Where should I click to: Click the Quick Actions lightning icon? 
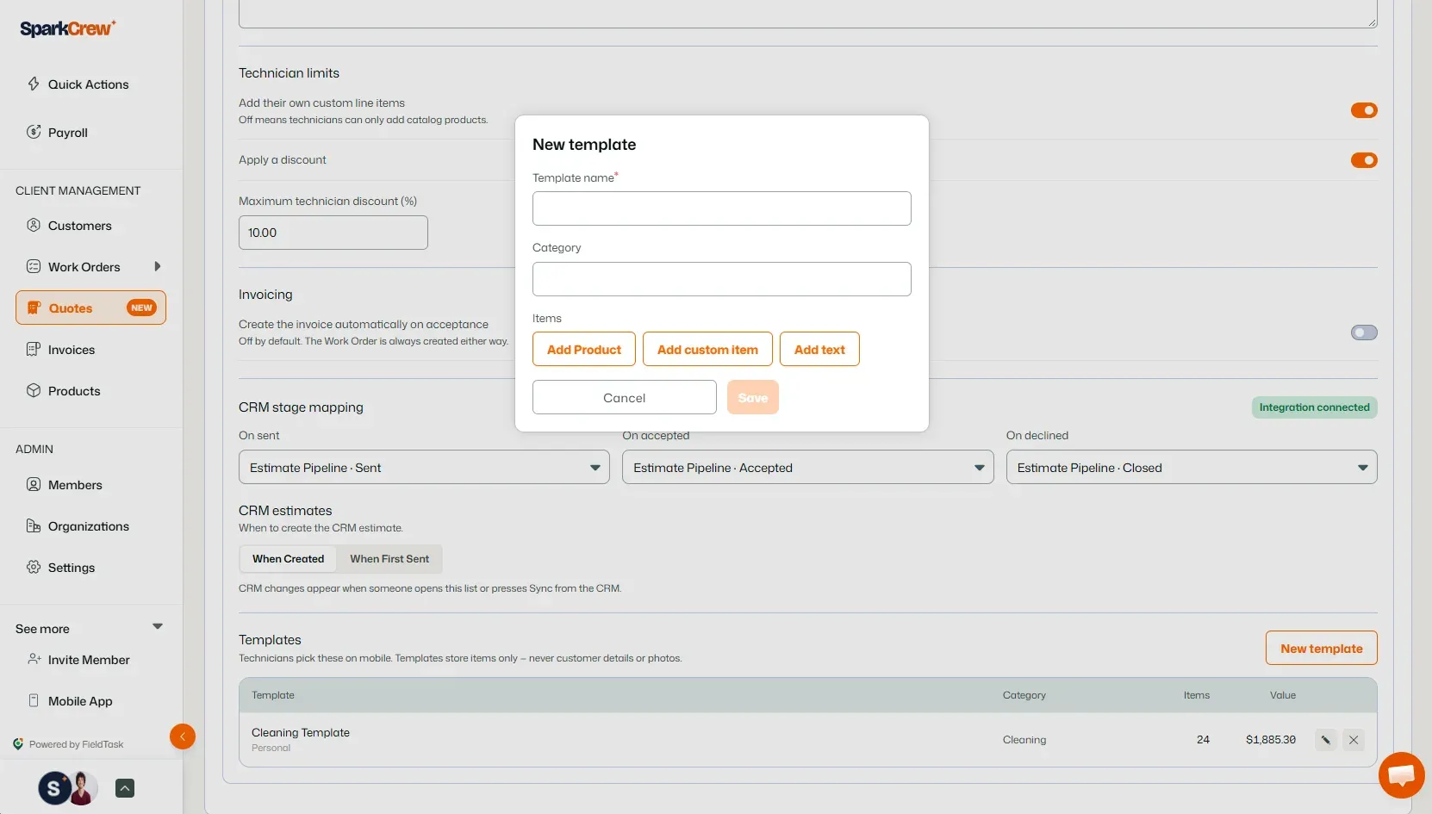34,84
